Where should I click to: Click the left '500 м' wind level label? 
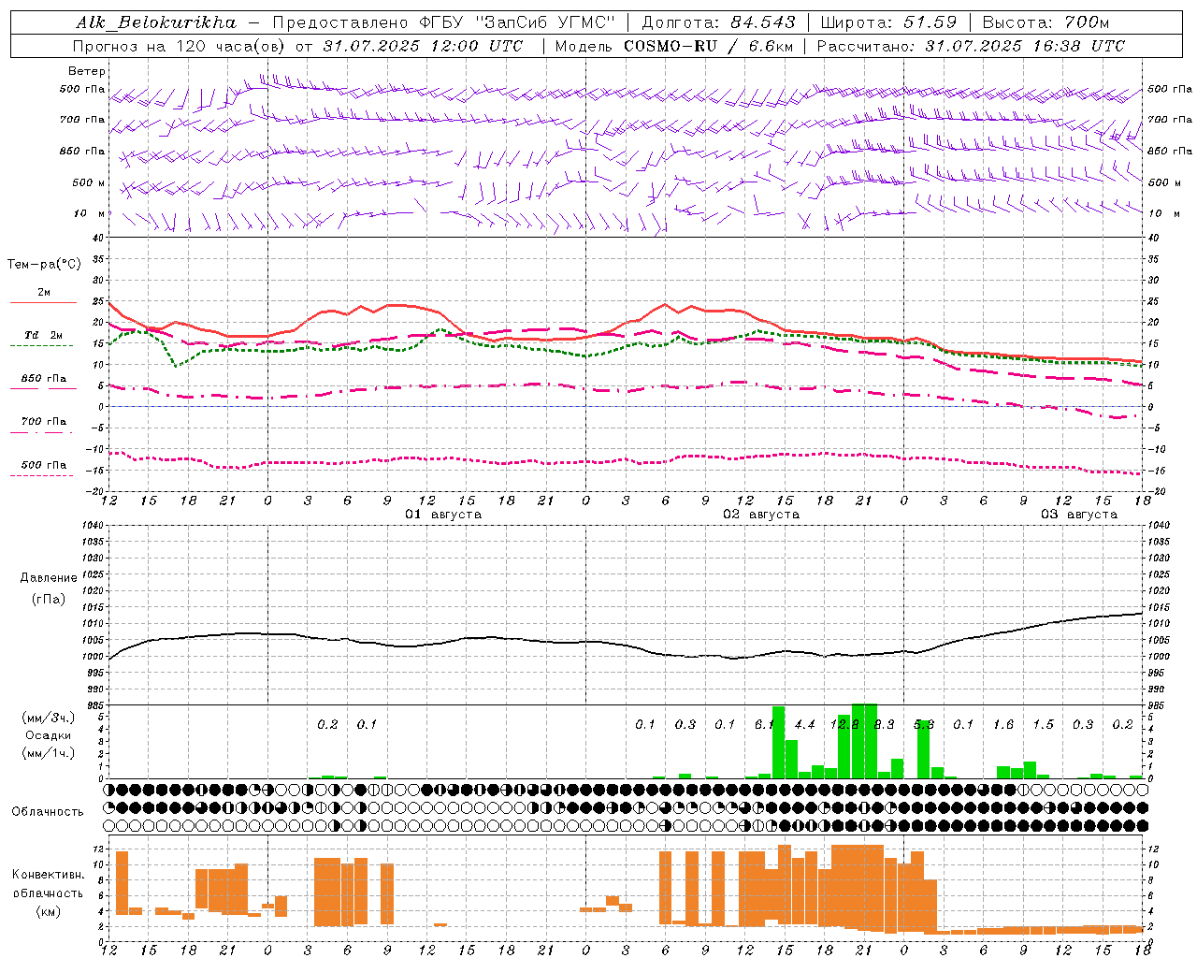tap(89, 183)
